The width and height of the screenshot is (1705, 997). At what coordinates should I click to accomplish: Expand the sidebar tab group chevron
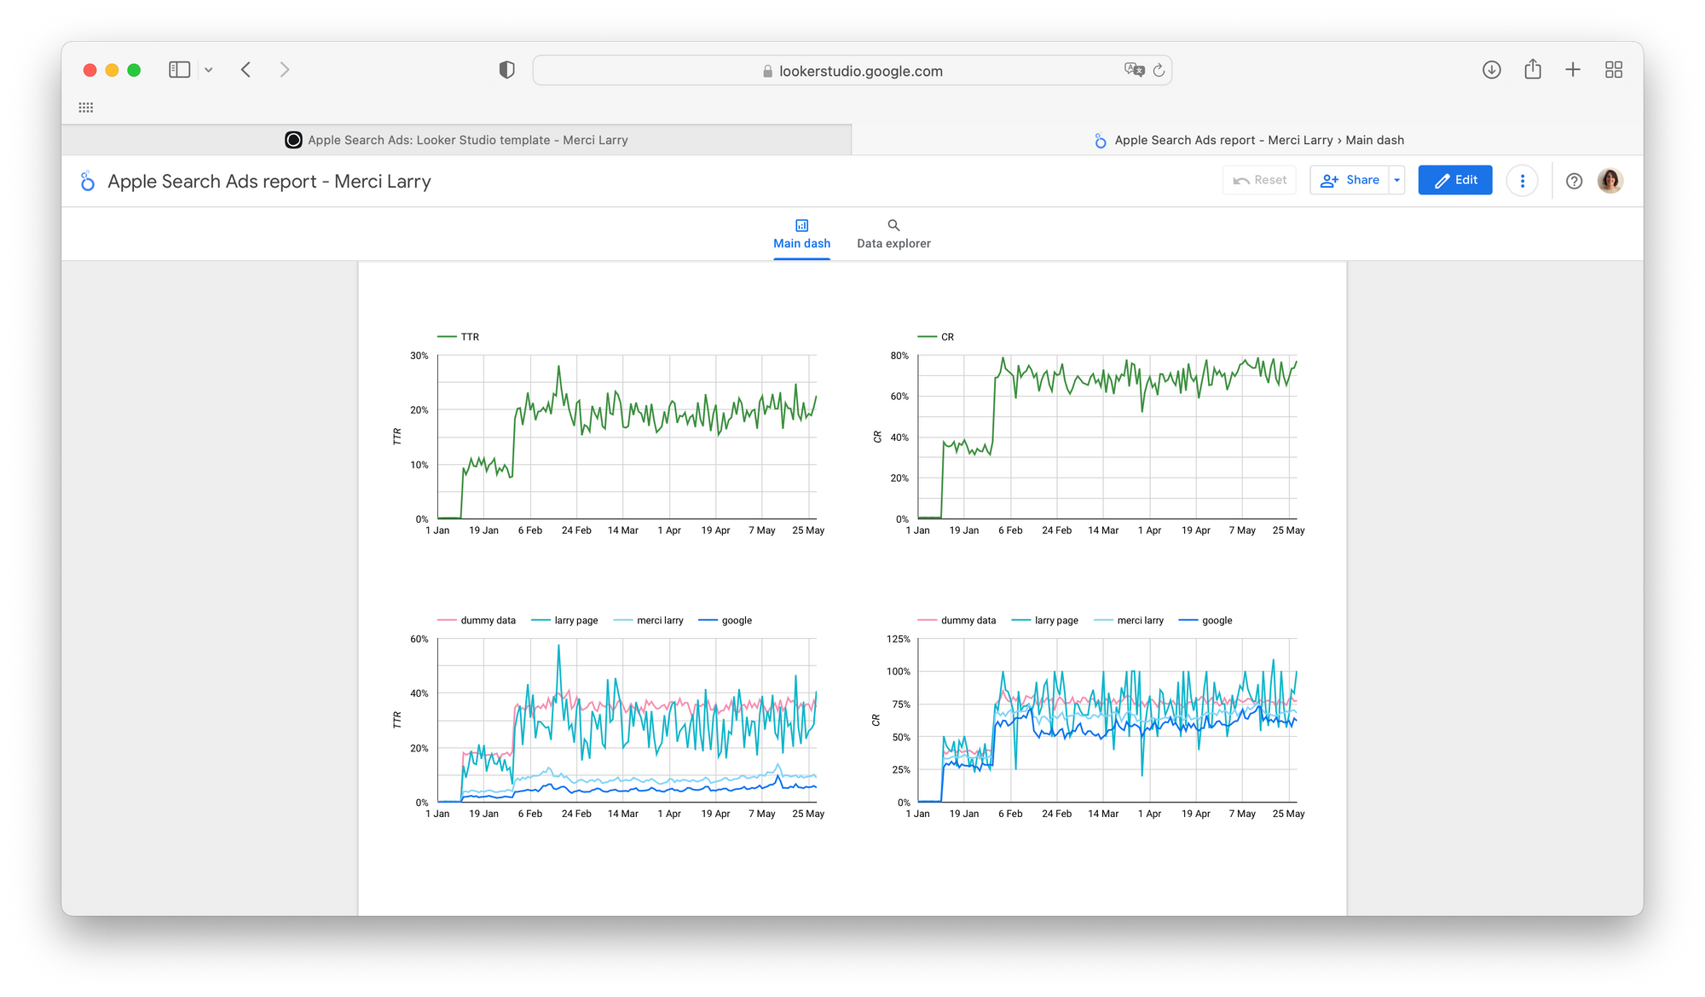click(x=208, y=70)
